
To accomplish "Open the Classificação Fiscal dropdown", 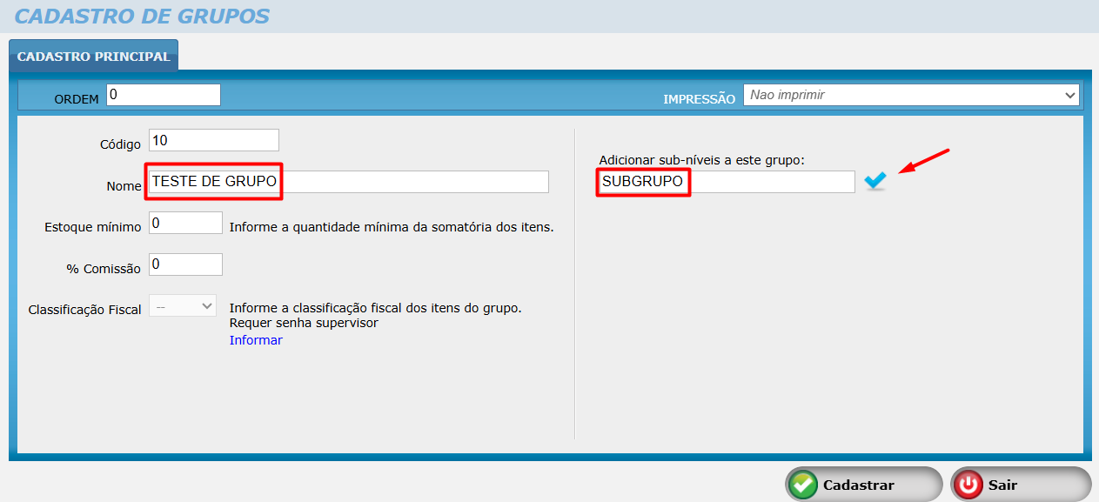I will 183,305.
